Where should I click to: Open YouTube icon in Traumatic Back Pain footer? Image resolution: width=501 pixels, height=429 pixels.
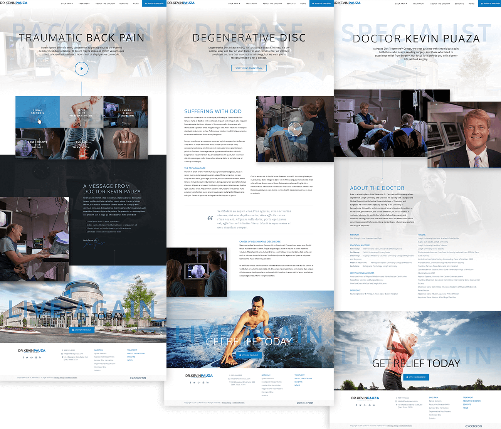click(36, 357)
